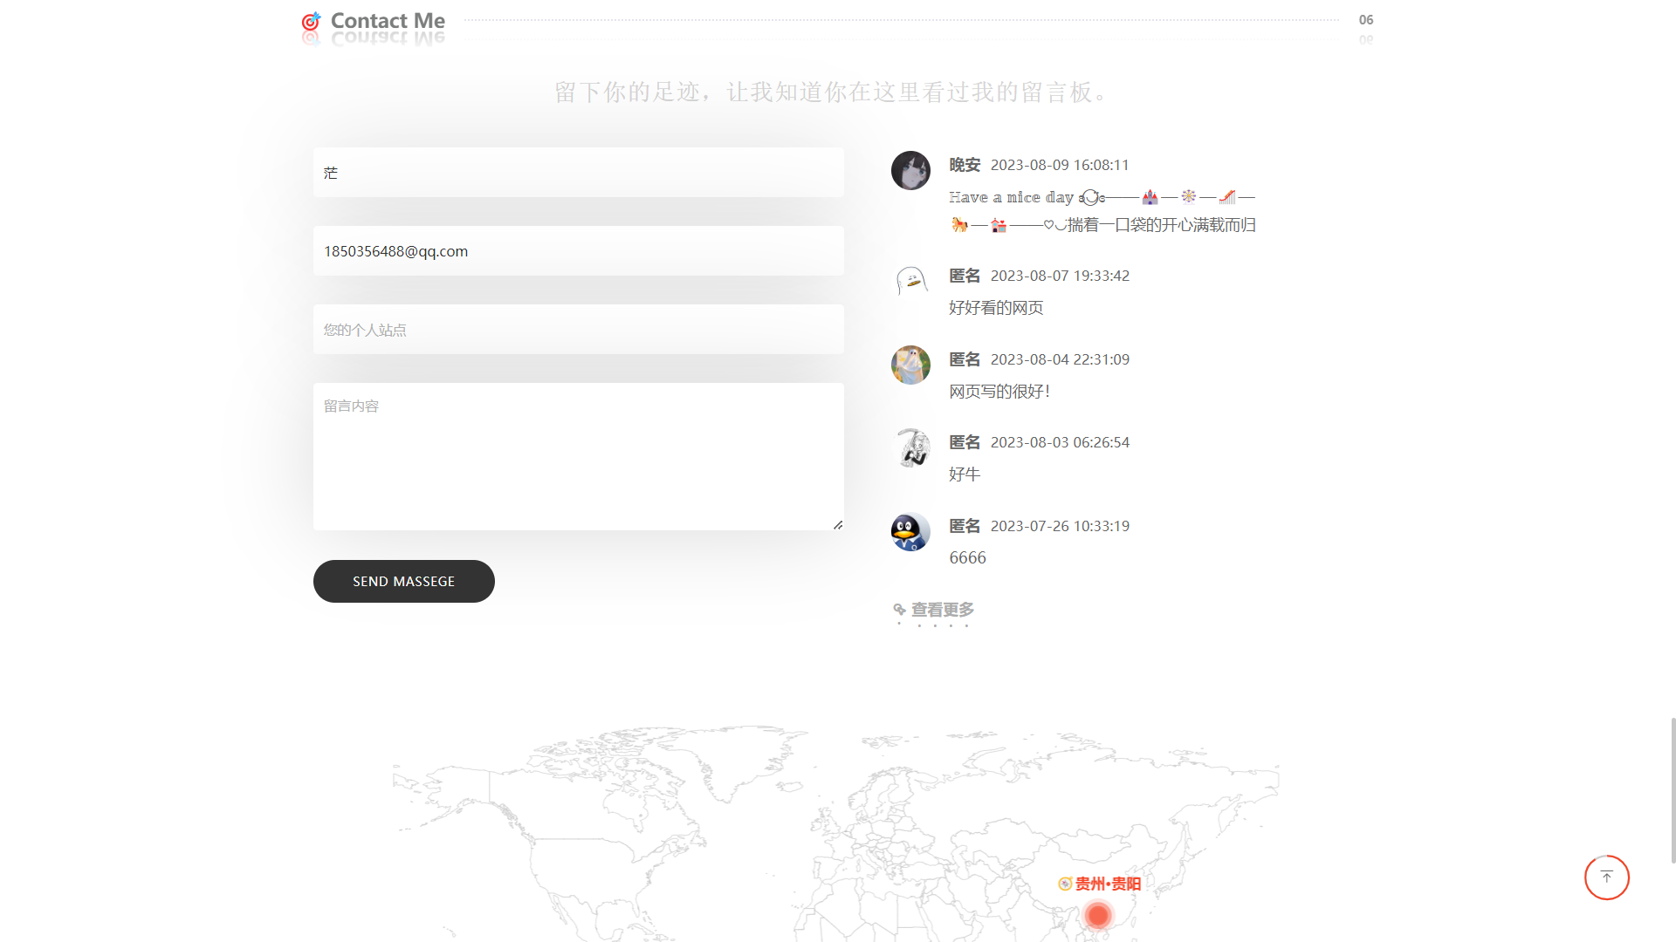
Task: Click the white duck avatar of 好好看的网页
Action: pos(910,282)
